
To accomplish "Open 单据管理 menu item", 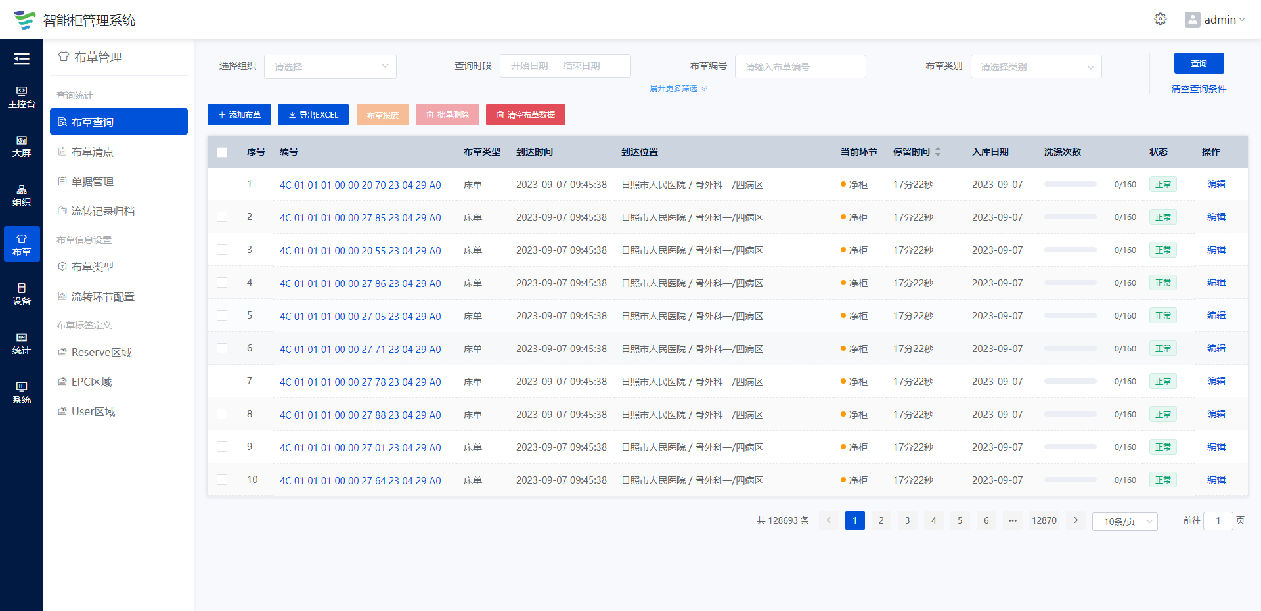I will 119,181.
